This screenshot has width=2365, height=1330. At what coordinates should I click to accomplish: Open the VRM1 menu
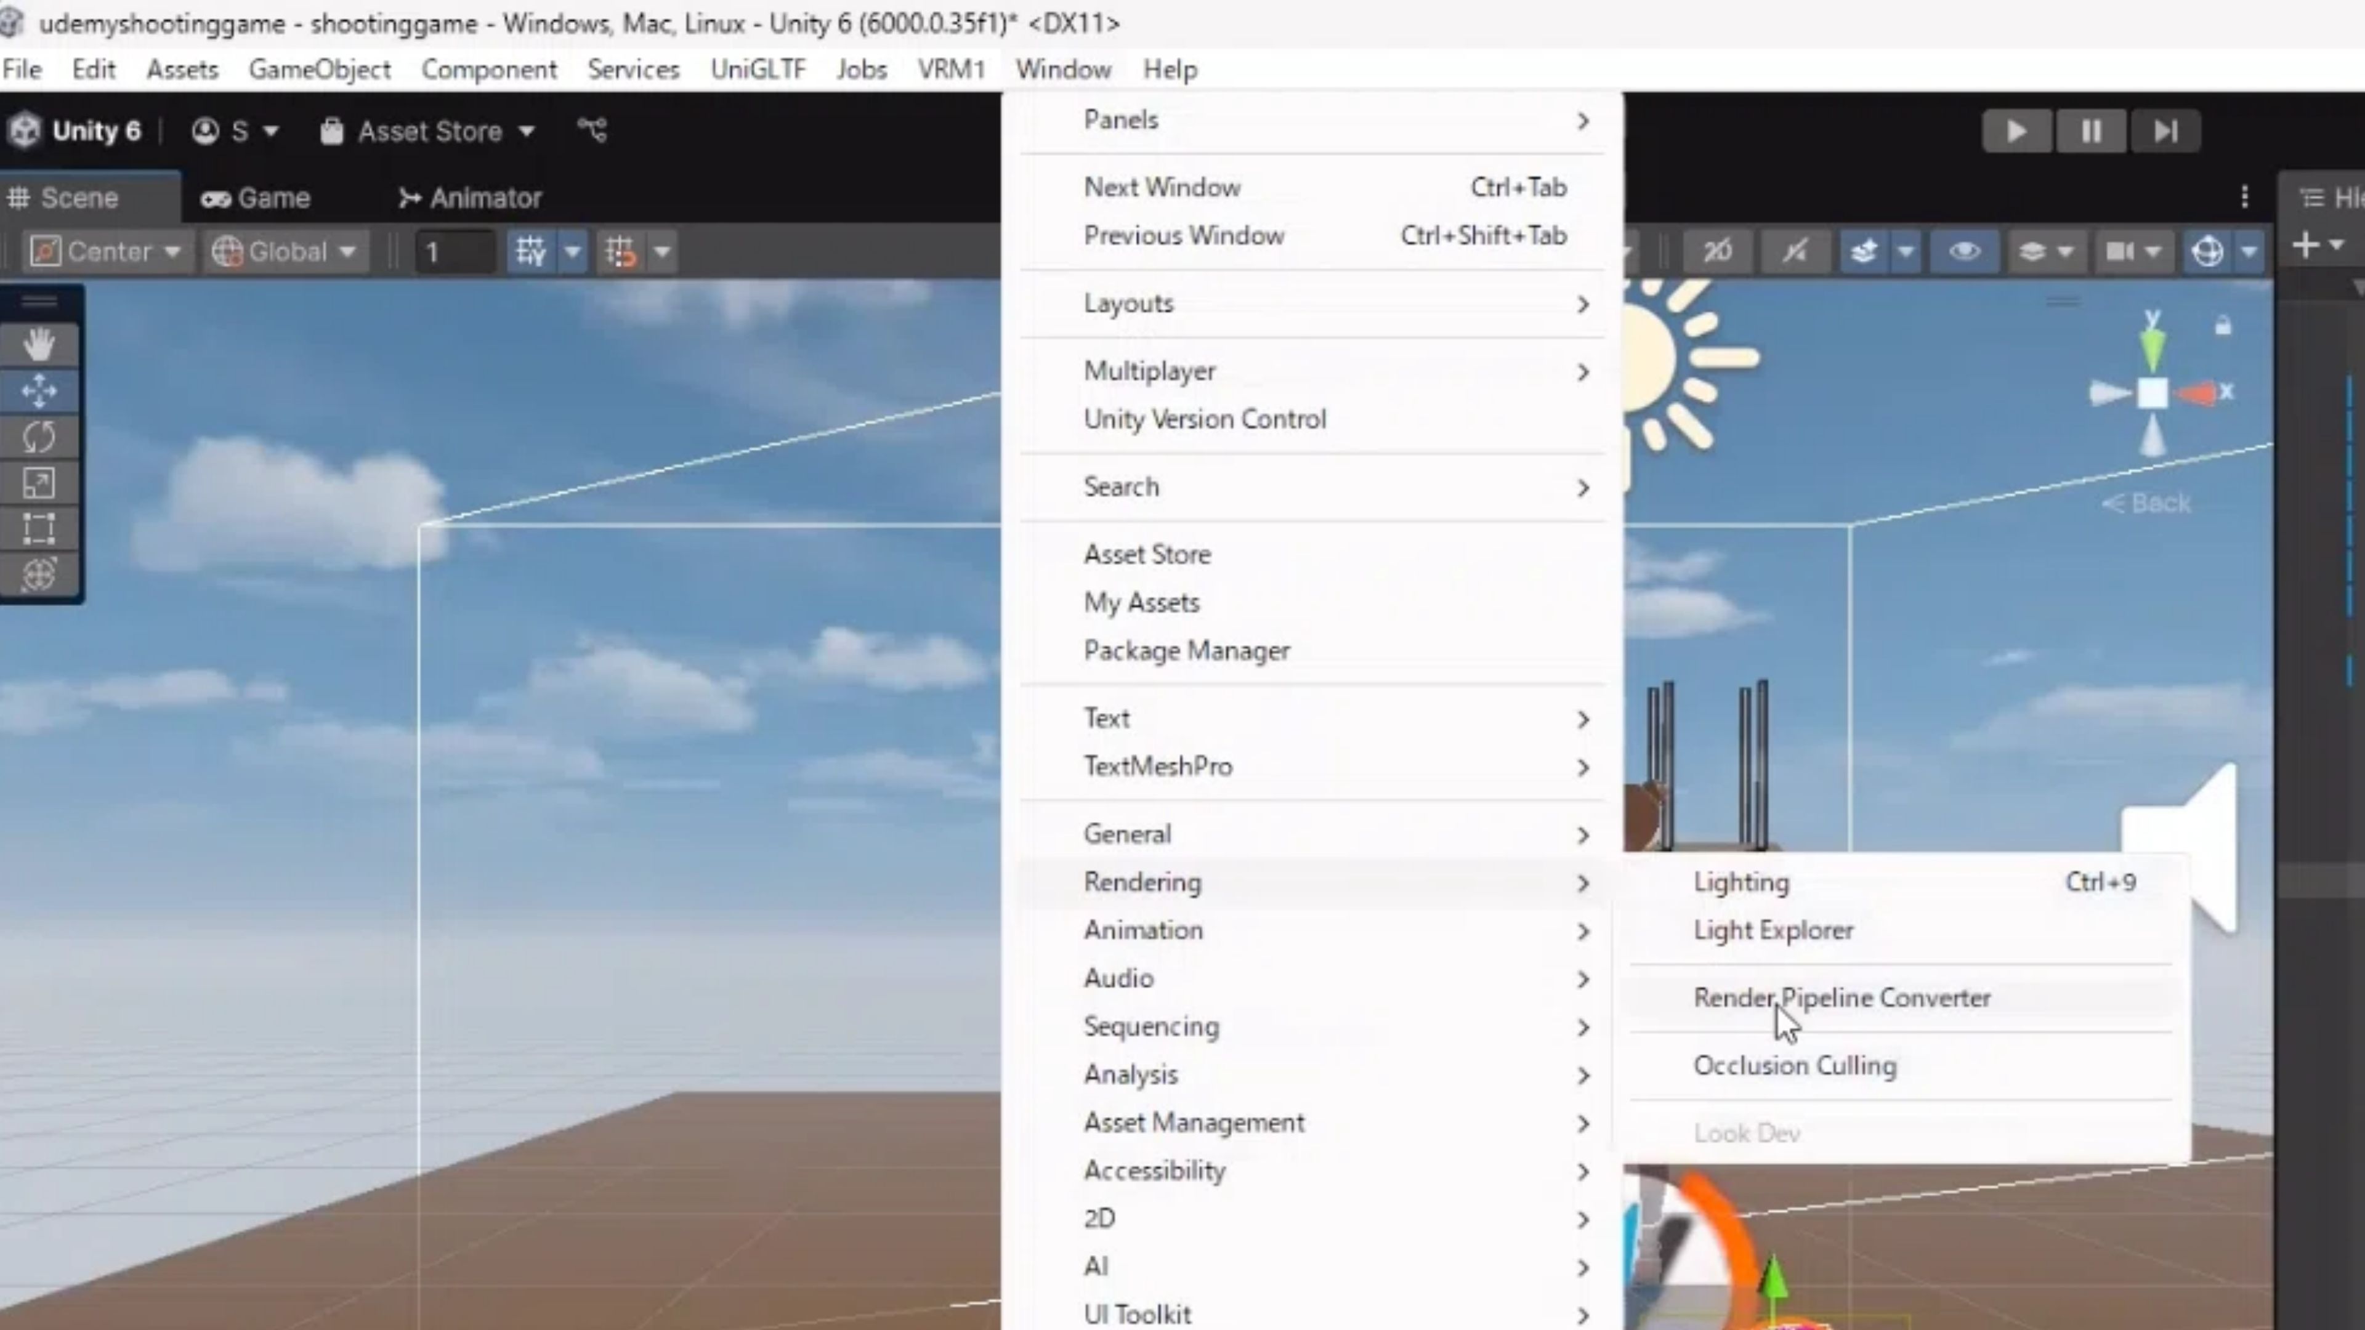(951, 70)
